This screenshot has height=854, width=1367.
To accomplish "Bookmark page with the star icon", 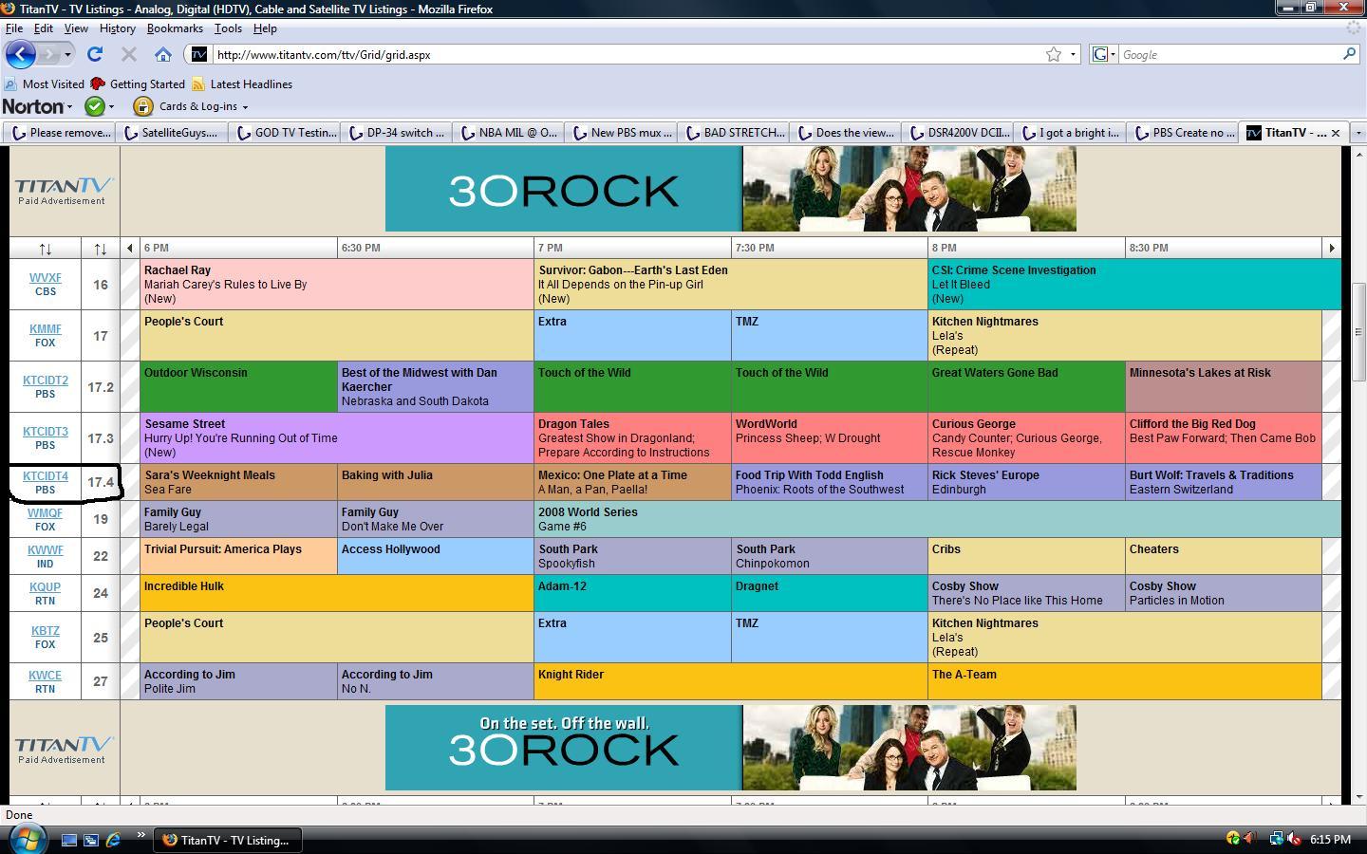I will (x=1054, y=54).
